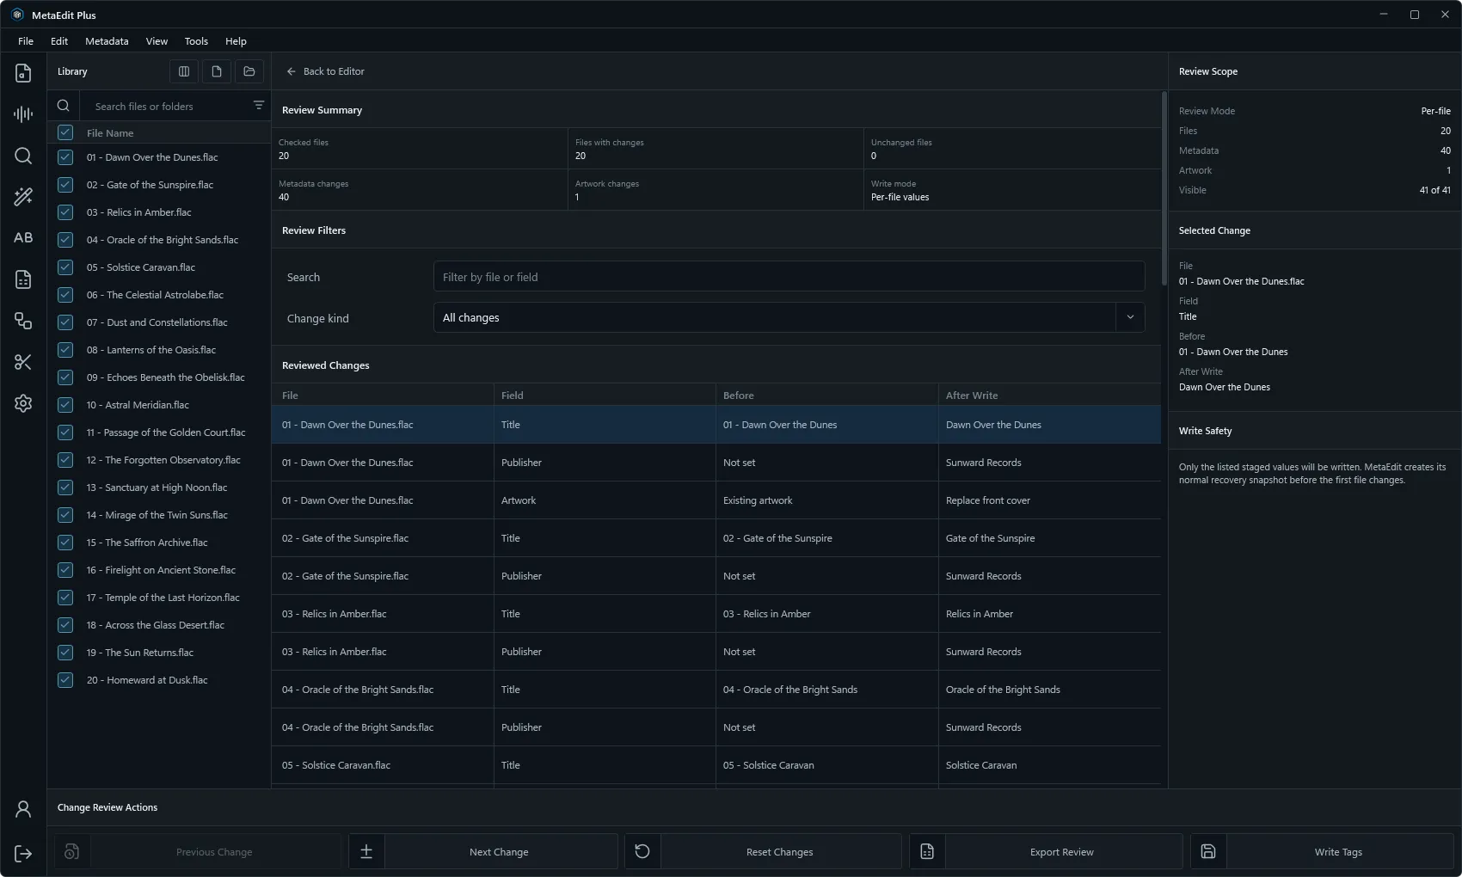The width and height of the screenshot is (1462, 877).
Task: Click the open folder icon in Library
Action: click(249, 71)
